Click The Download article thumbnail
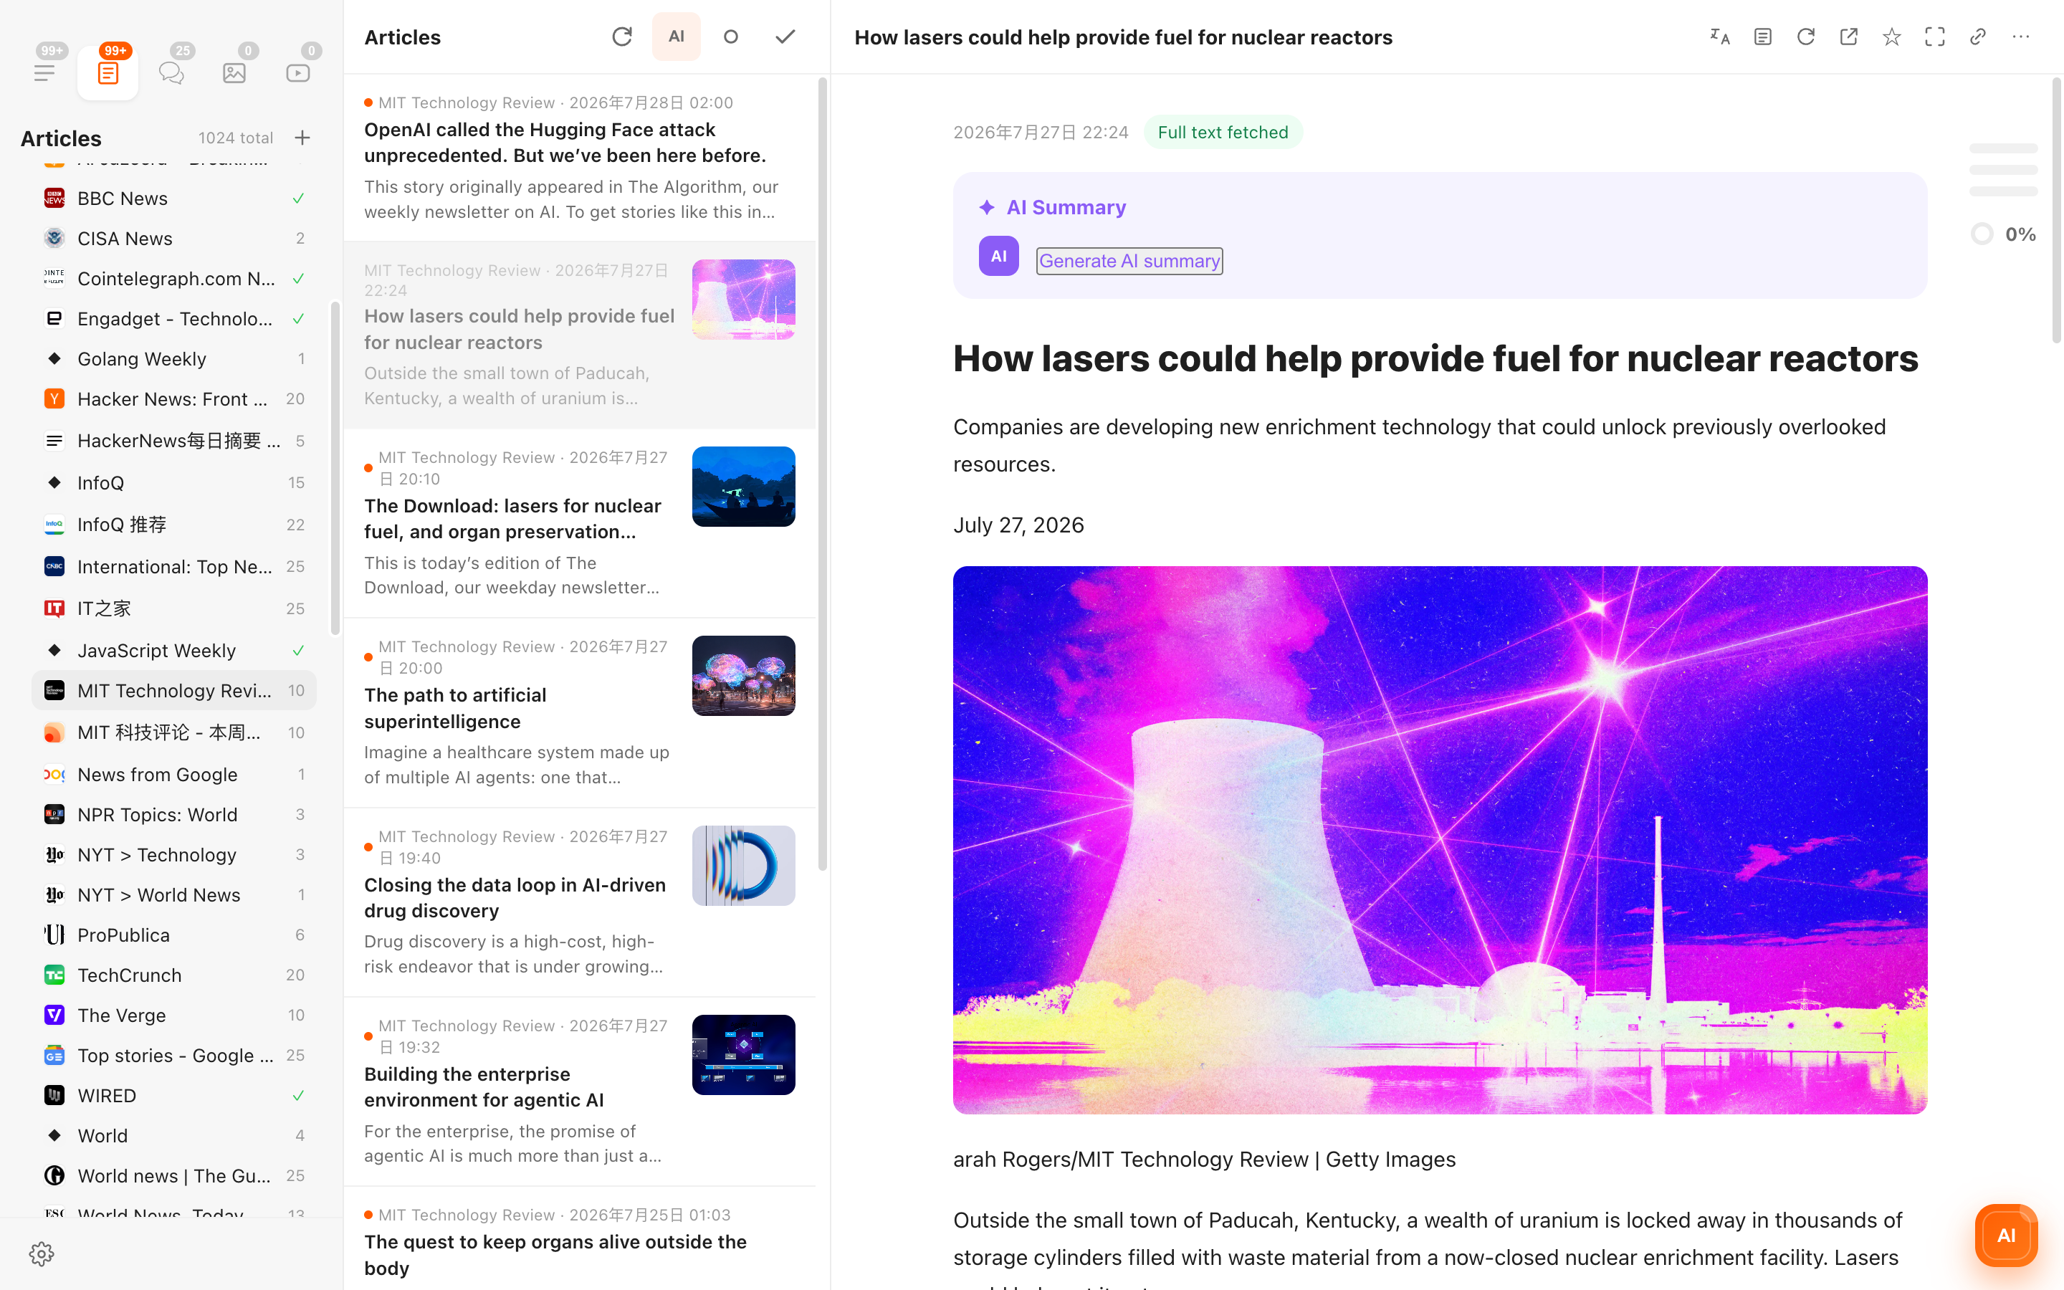The image size is (2064, 1290). (744, 487)
